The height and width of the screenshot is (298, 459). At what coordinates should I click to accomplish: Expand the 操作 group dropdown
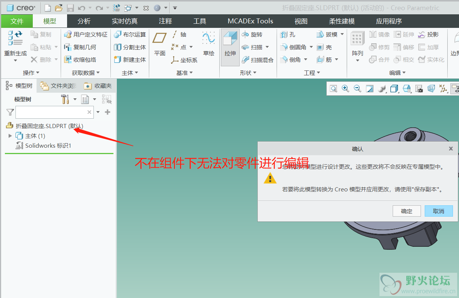(31, 73)
